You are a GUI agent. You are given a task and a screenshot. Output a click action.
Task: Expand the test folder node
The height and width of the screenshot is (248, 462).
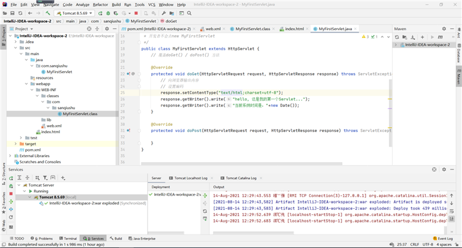coord(21,138)
